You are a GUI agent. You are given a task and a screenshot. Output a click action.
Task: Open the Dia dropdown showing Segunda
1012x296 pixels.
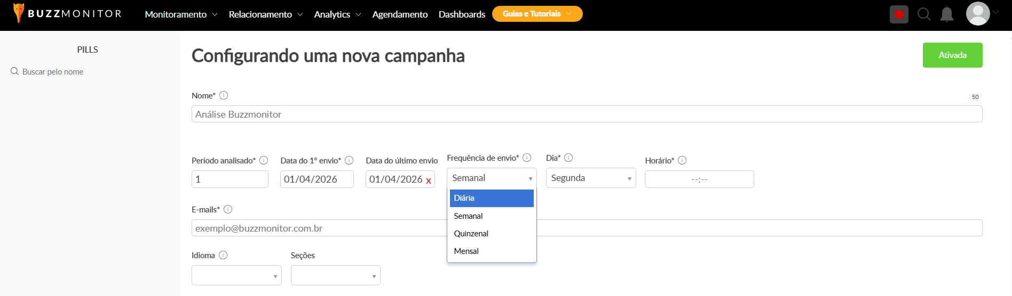coord(590,178)
